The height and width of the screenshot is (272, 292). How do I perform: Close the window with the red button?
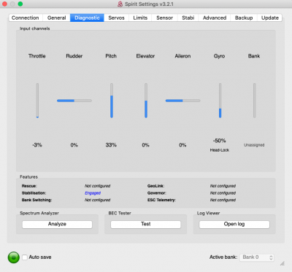click(4, 4)
